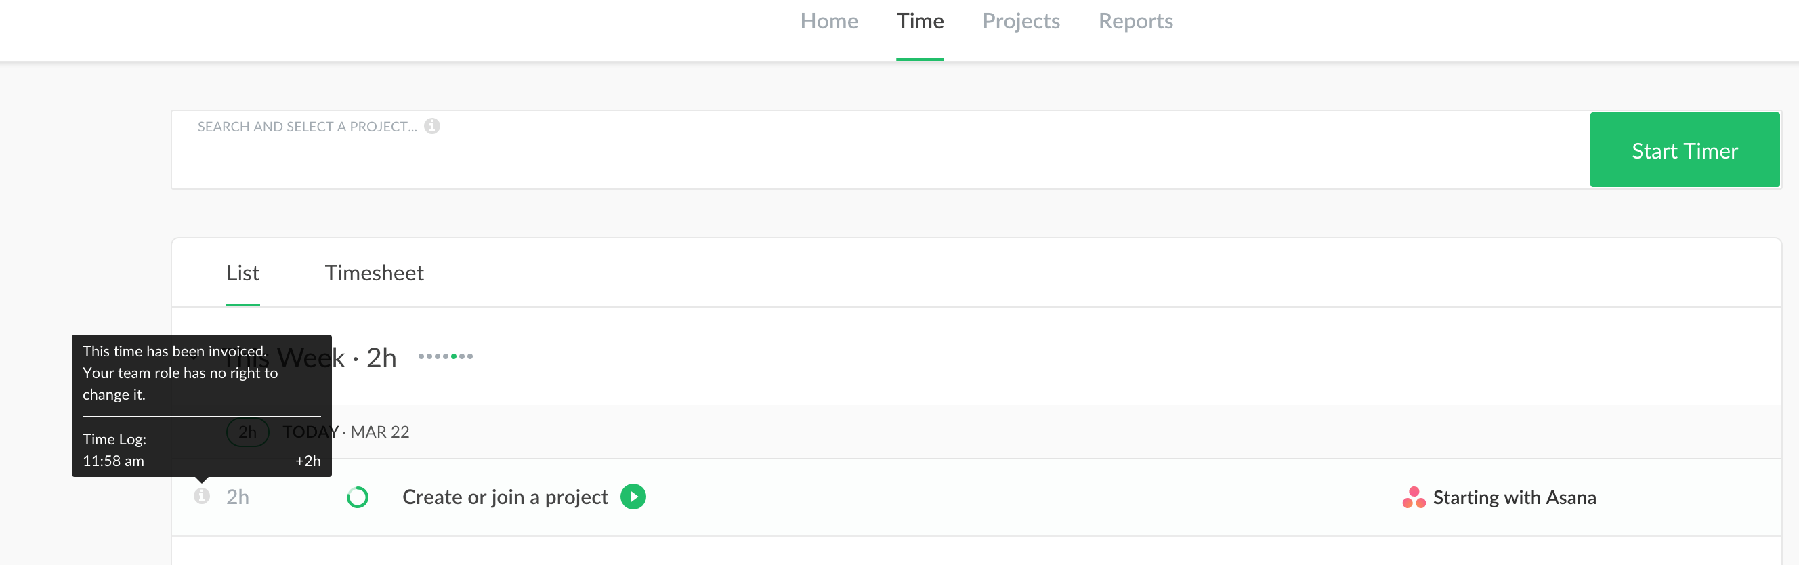Click info icon next to 2h entry
The width and height of the screenshot is (1799, 565).
click(x=202, y=497)
